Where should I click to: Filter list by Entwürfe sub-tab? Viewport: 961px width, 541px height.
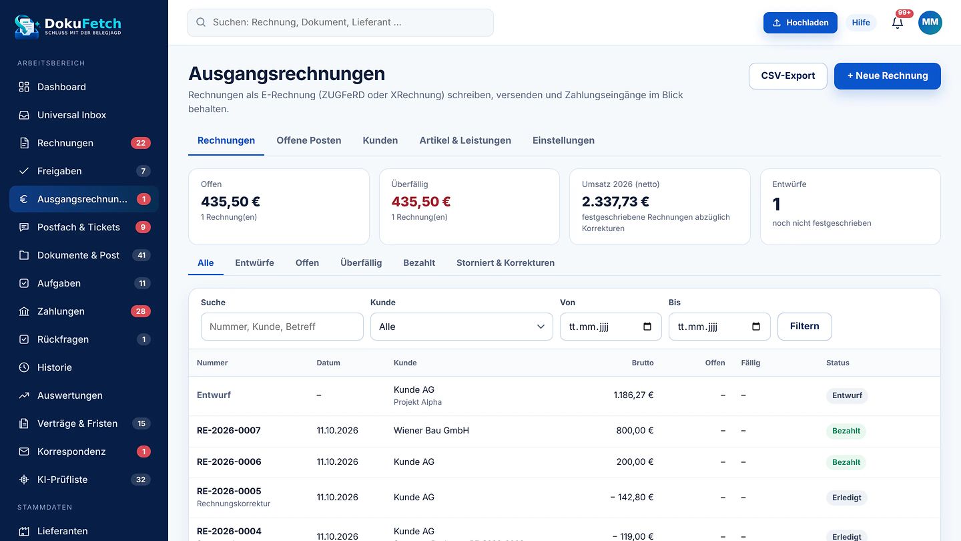[x=254, y=262]
